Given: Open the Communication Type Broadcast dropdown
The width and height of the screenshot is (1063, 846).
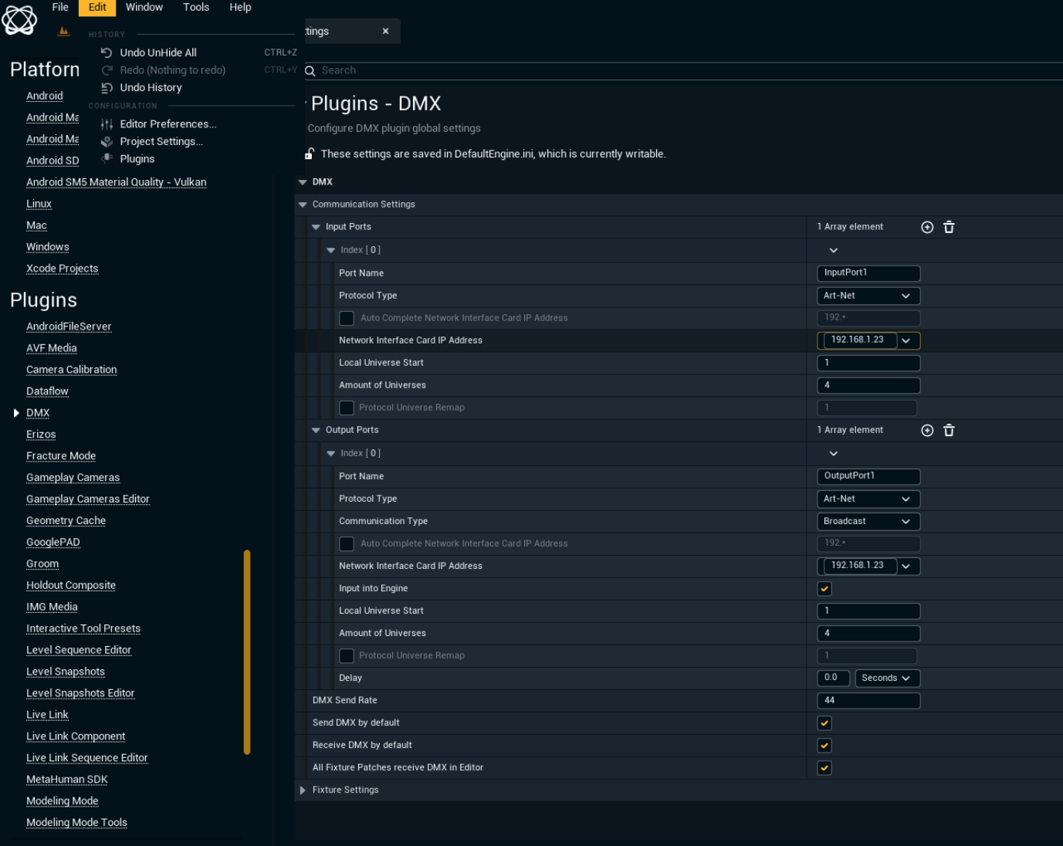Looking at the screenshot, I should [868, 522].
